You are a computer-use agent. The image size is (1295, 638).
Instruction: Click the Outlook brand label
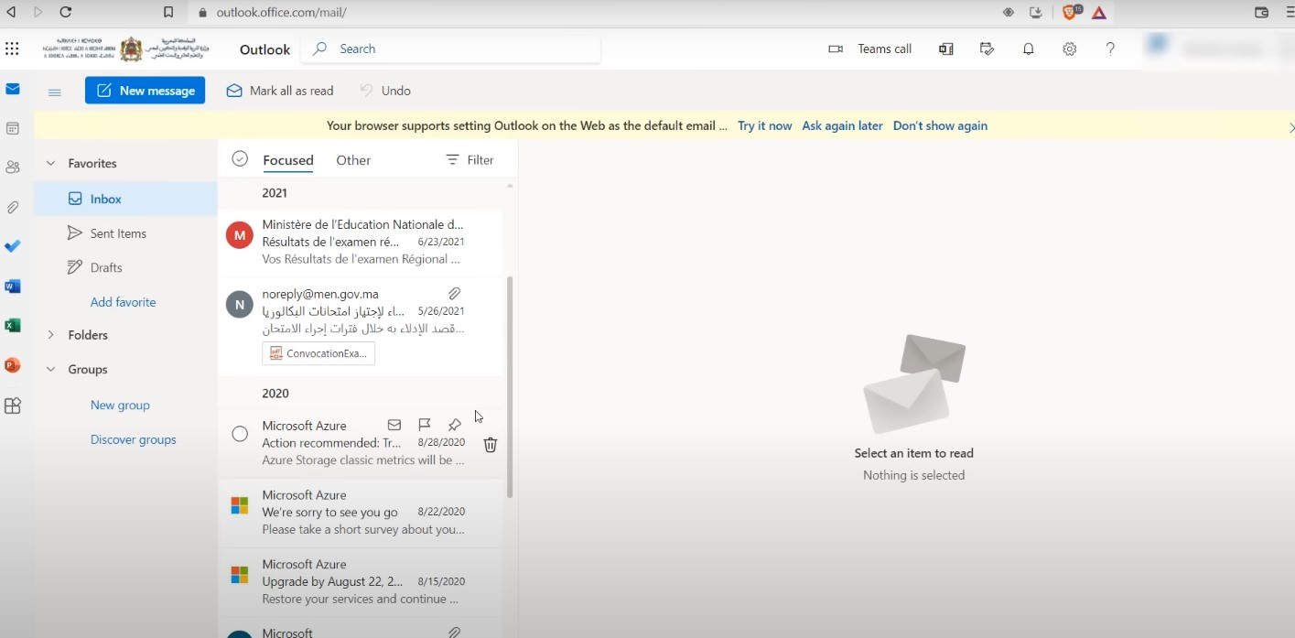[x=264, y=49]
